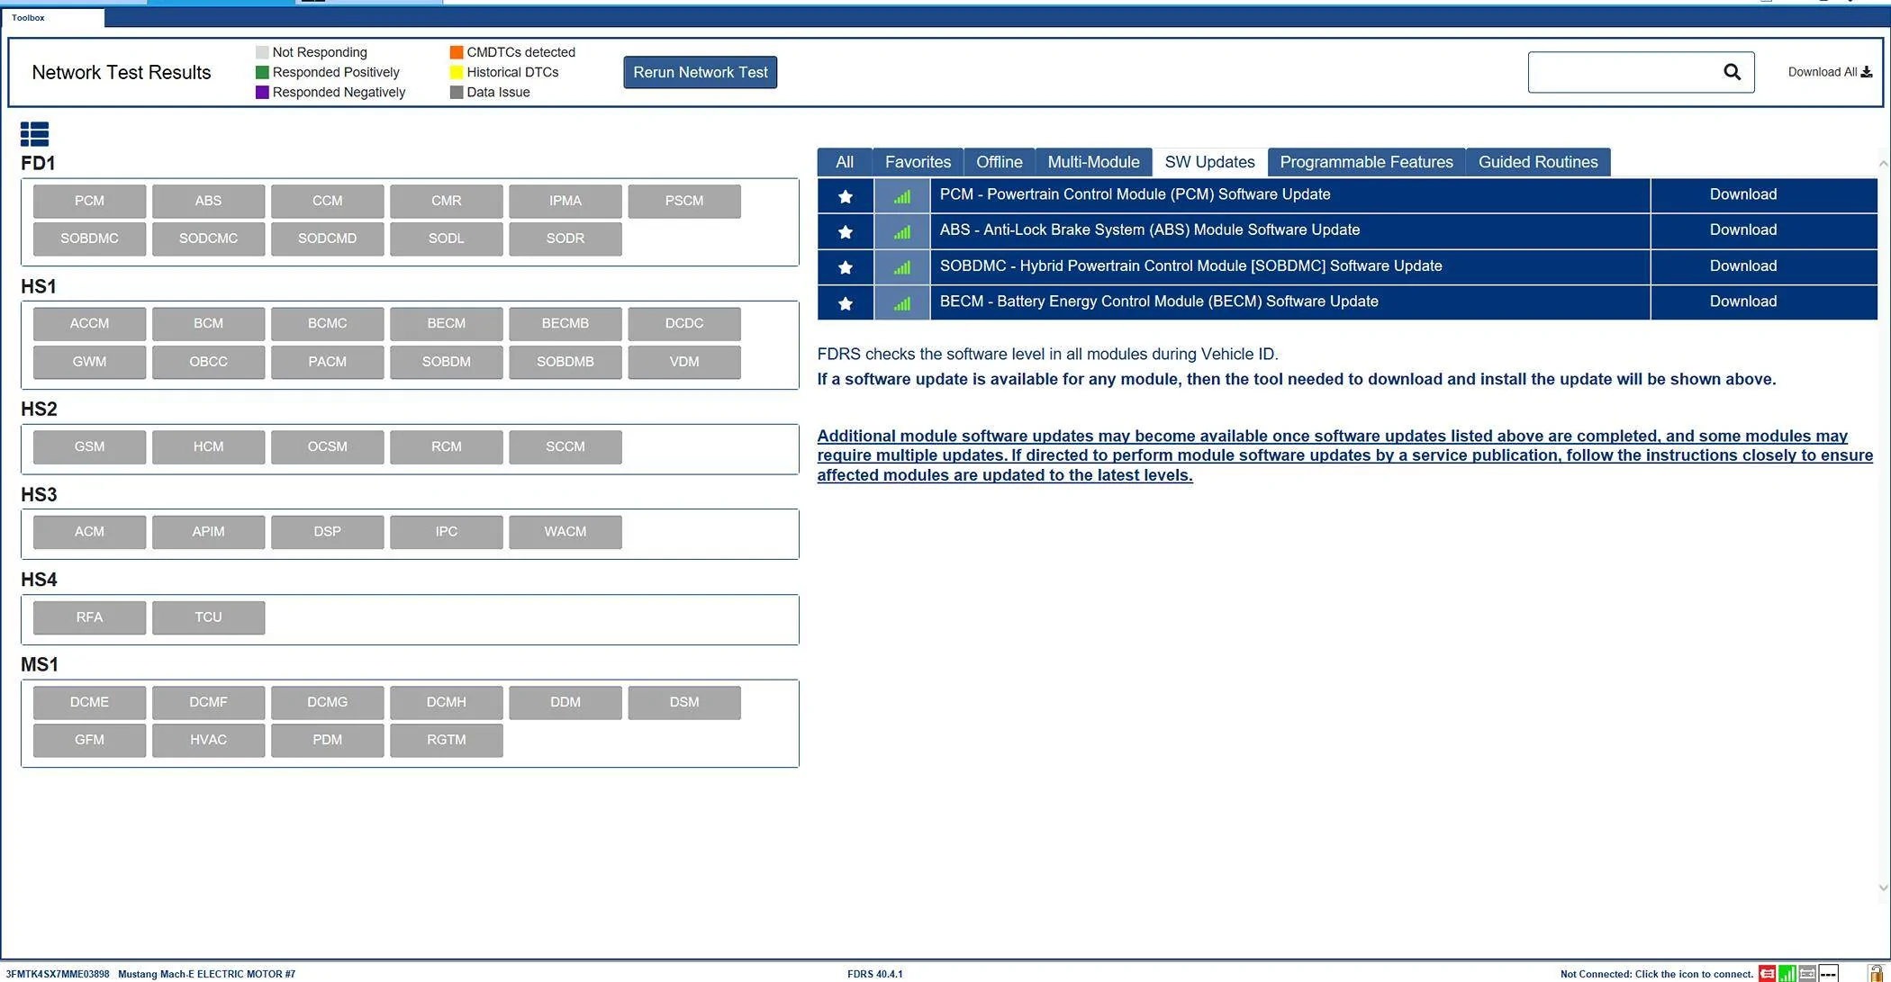Select GSM module in HS2
Image resolution: width=1891 pixels, height=982 pixels.
pyautogui.click(x=89, y=446)
